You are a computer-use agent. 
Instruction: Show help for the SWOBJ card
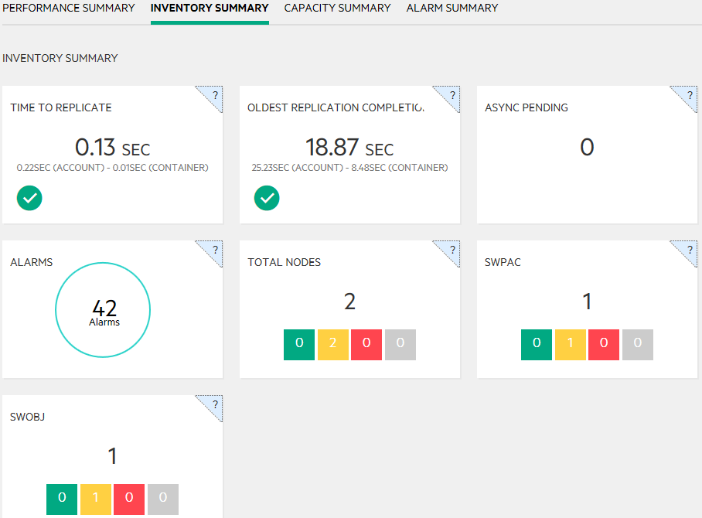click(x=214, y=404)
